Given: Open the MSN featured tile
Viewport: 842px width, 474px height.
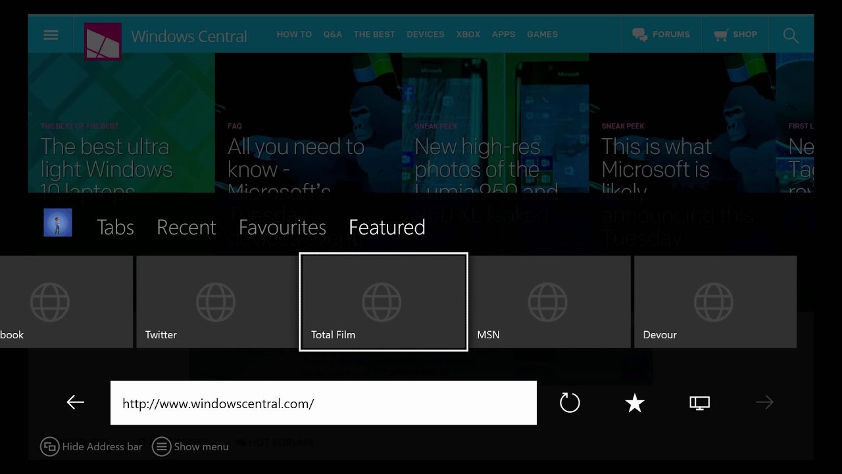Looking at the screenshot, I should coord(550,302).
